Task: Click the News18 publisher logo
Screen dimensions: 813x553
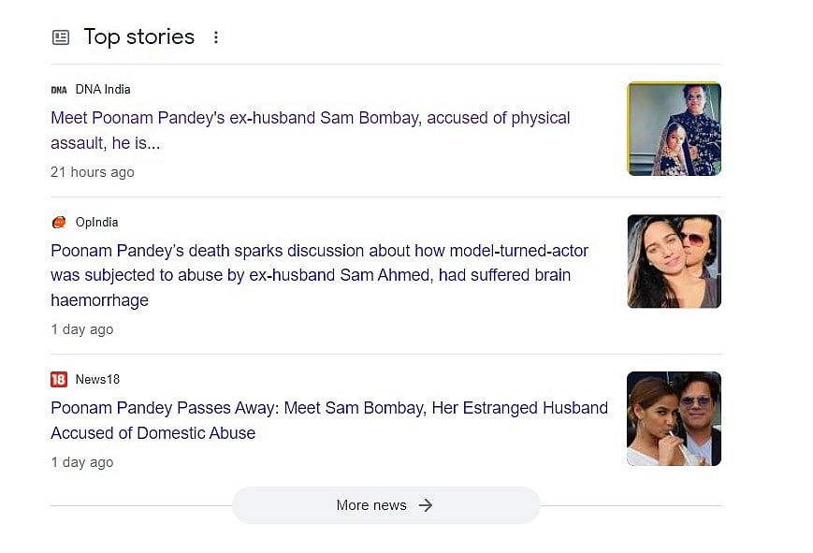Action: click(59, 379)
